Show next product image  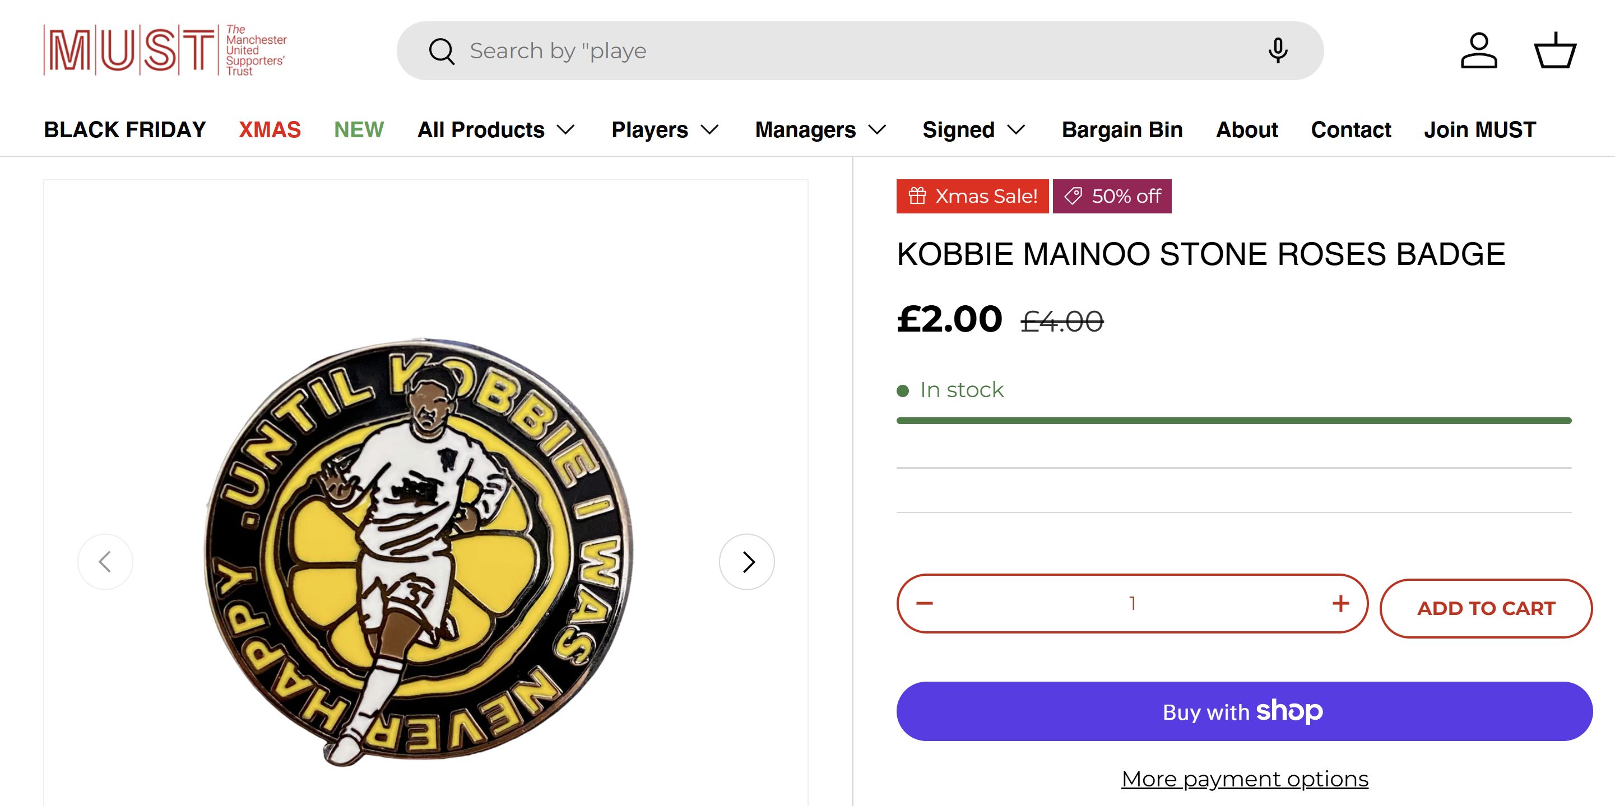(x=746, y=562)
